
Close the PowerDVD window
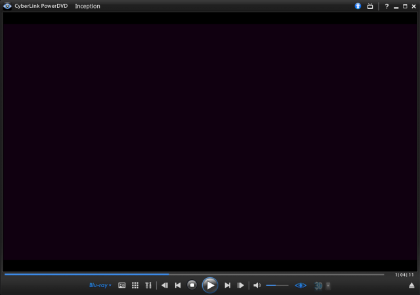(x=414, y=6)
